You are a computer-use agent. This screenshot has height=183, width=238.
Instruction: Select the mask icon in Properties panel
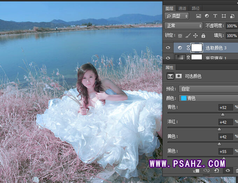pos(178,76)
